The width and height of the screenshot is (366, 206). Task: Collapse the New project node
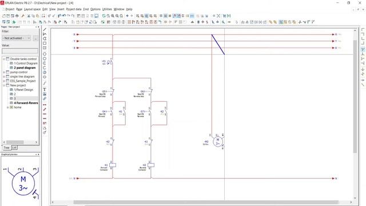pos(4,85)
